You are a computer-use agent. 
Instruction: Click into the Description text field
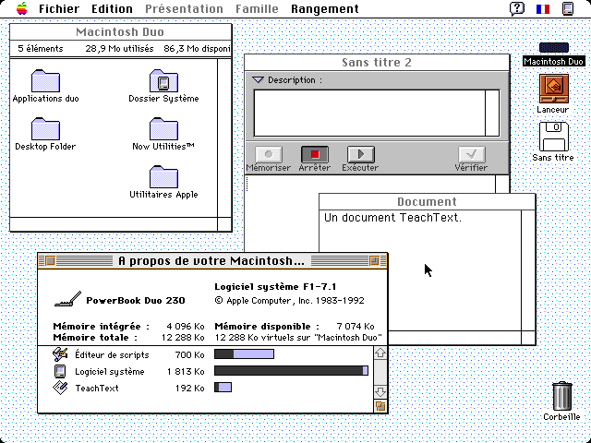369,113
